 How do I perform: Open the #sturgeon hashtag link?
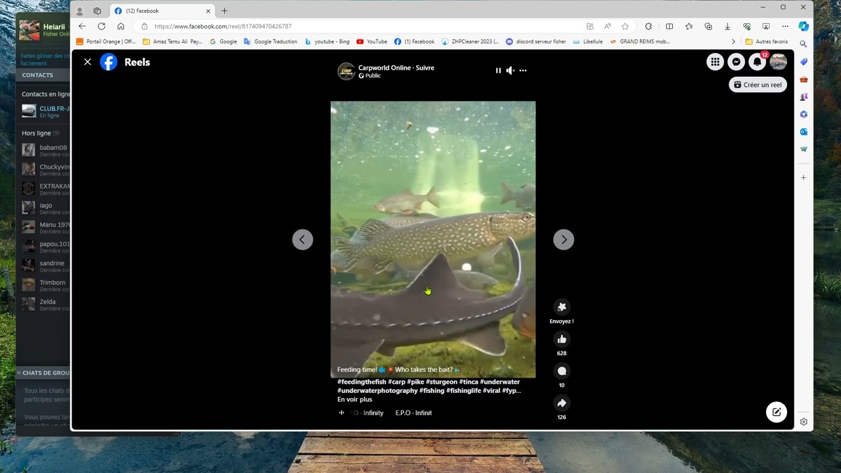pyautogui.click(x=441, y=382)
